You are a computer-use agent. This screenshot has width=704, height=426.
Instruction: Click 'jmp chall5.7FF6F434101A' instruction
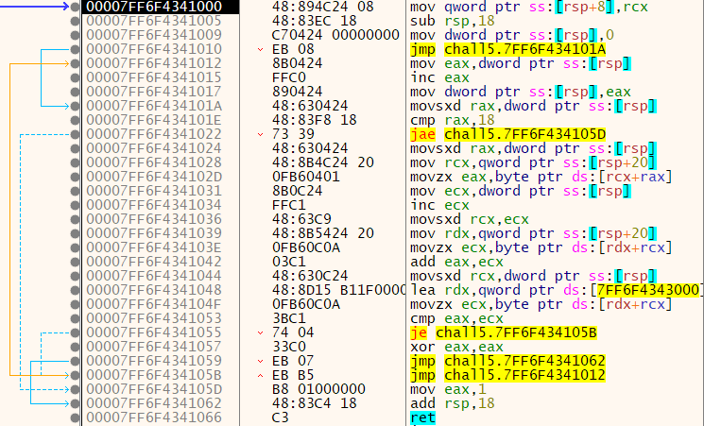(x=507, y=49)
